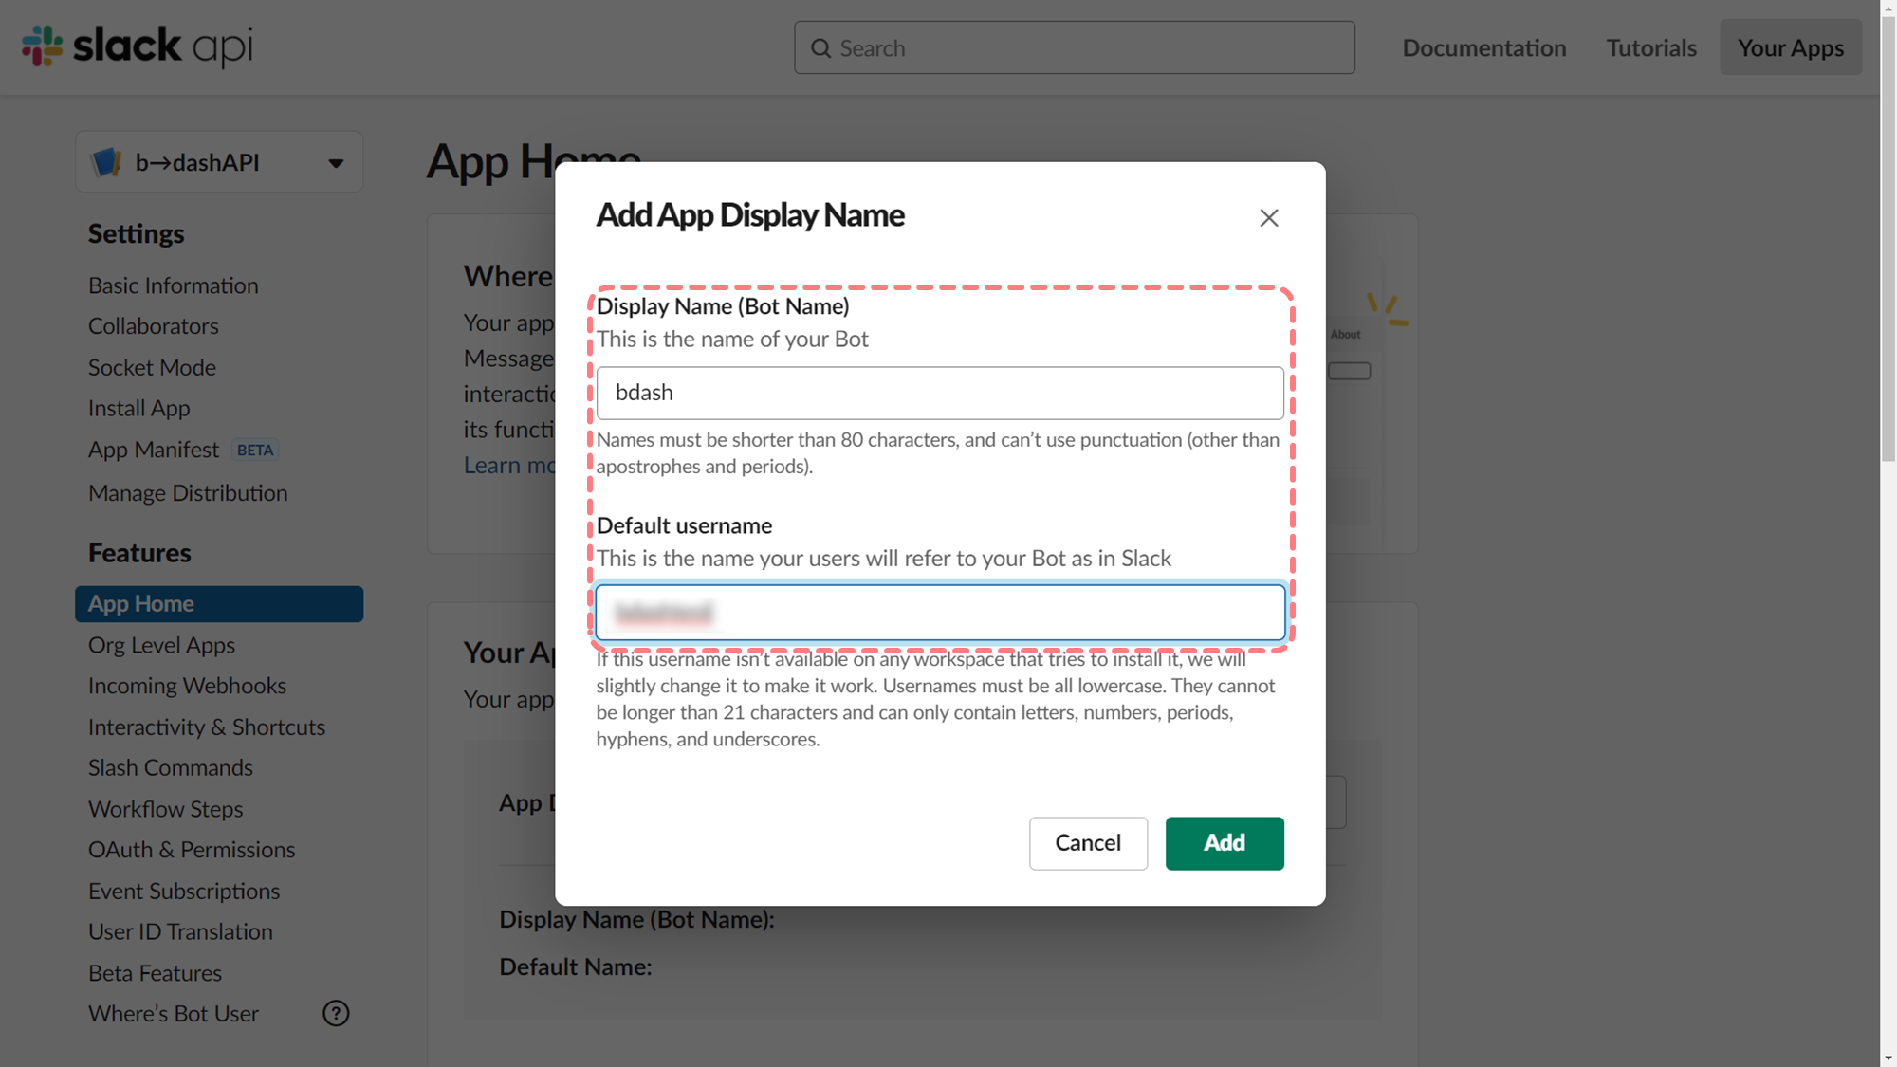Click the Cancel button
This screenshot has height=1067, width=1897.
click(1088, 843)
